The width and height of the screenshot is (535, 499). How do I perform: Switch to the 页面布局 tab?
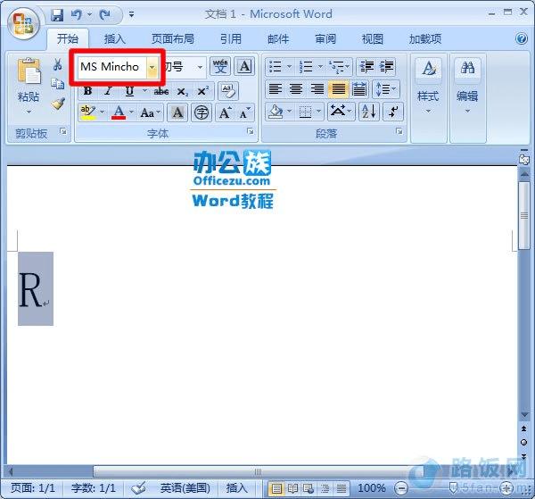[173, 39]
